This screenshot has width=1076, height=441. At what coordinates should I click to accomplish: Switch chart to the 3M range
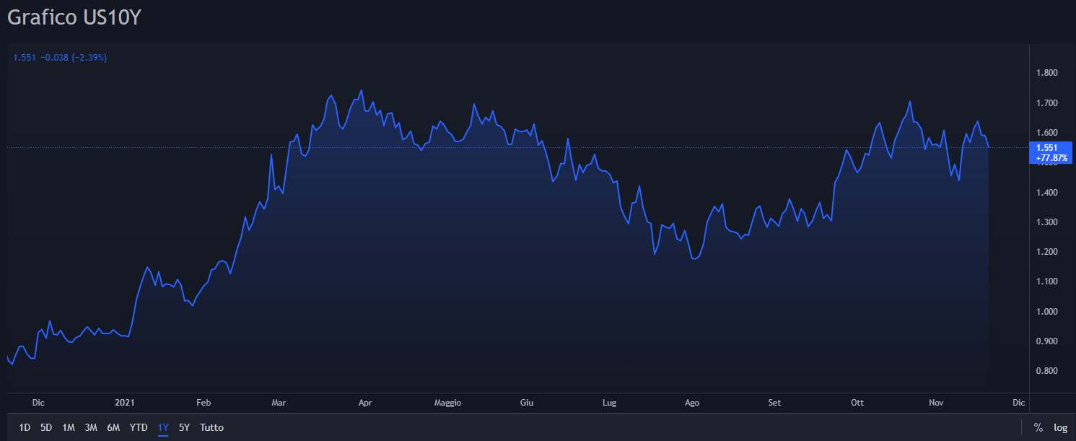click(x=91, y=428)
